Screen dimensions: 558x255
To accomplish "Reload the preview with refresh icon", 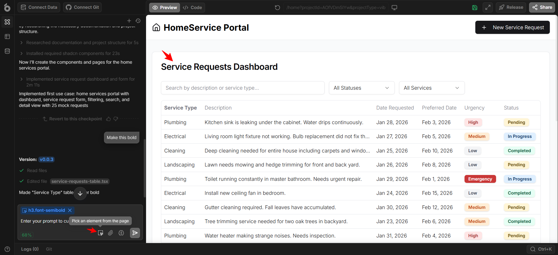I will 278,7.
